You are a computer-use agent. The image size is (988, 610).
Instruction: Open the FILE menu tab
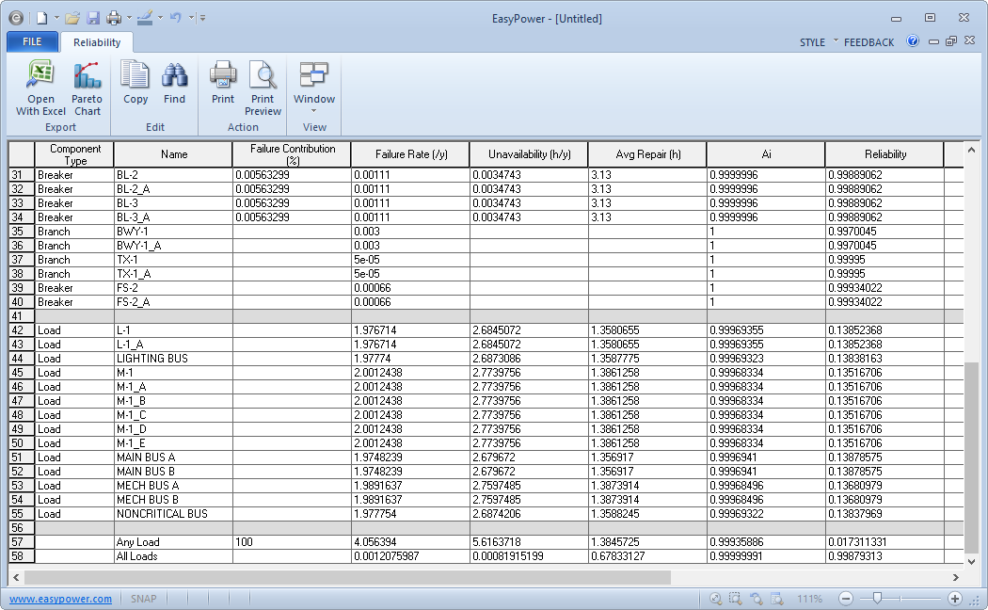[x=32, y=41]
